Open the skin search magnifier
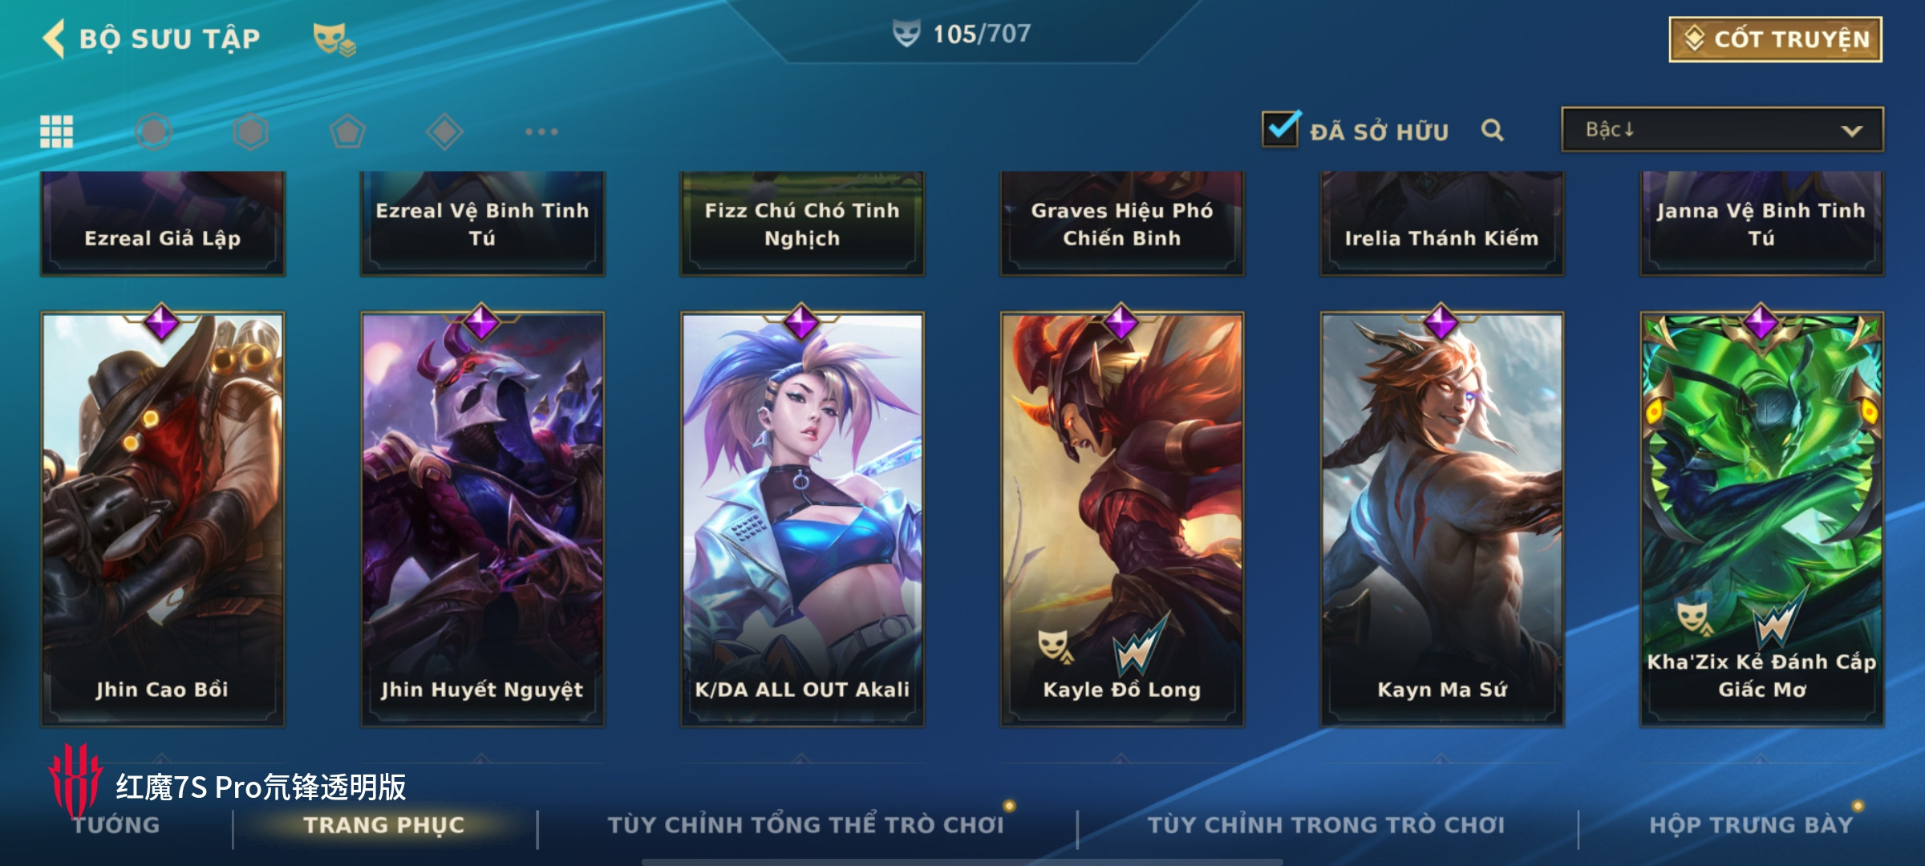This screenshot has width=1925, height=866. click(x=1492, y=130)
